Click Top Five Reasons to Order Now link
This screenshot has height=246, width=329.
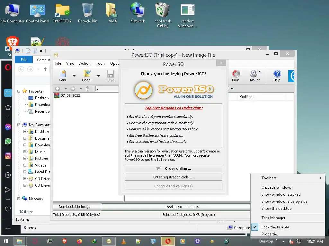174,108
